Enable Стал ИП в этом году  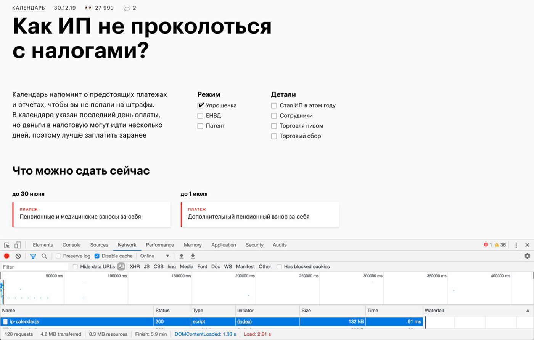click(x=274, y=106)
